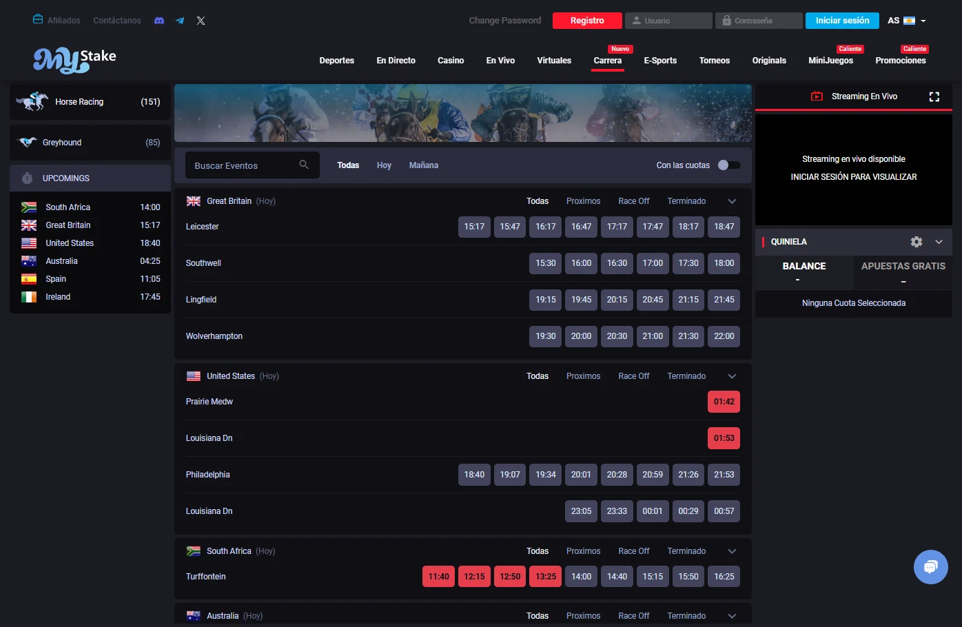Click the Buscar Eventos search field
Screen dimensions: 962x627
[252, 165]
